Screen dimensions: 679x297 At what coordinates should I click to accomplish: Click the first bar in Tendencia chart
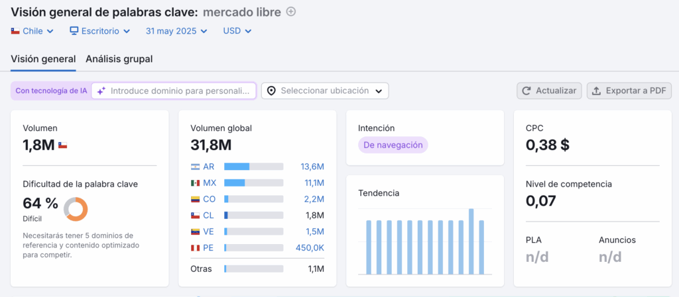click(369, 247)
